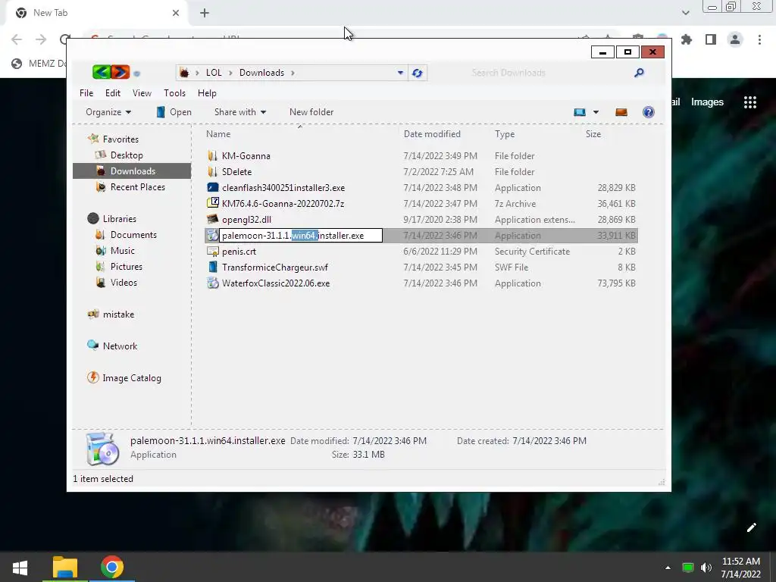Open the Tools menu
The height and width of the screenshot is (582, 776).
point(175,93)
